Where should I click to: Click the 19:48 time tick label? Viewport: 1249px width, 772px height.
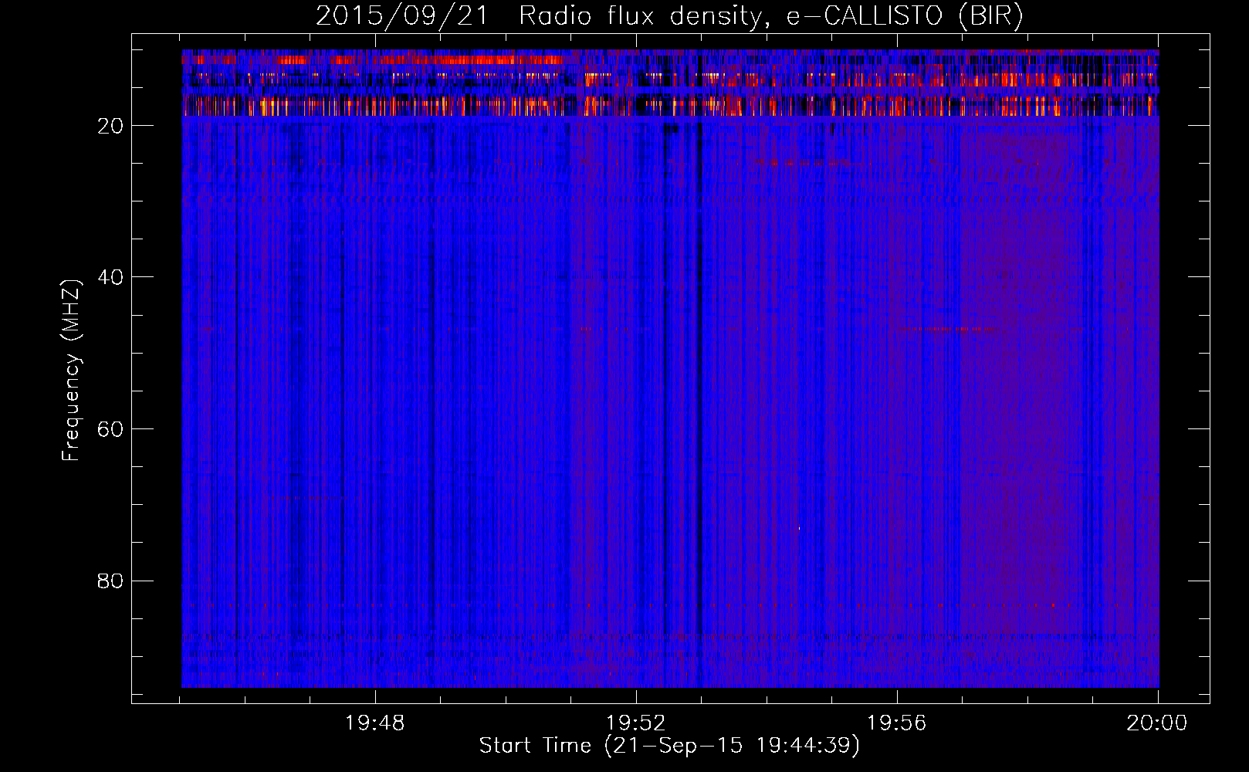375,723
